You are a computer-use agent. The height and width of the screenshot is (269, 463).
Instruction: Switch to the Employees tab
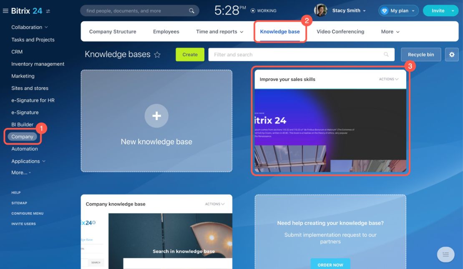point(166,32)
